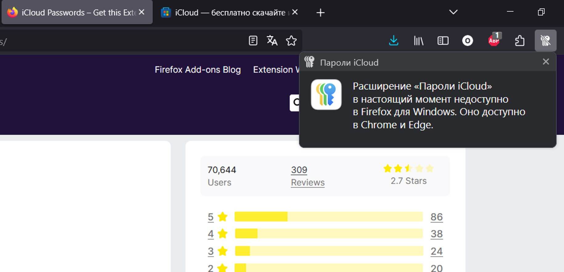Click the Reviews link
Viewport: 564px width, 272px height.
[x=308, y=182]
